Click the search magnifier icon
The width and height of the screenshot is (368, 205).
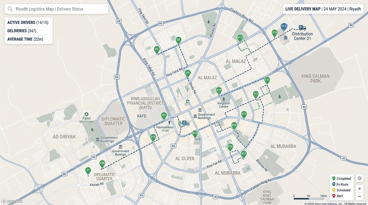click(10, 9)
